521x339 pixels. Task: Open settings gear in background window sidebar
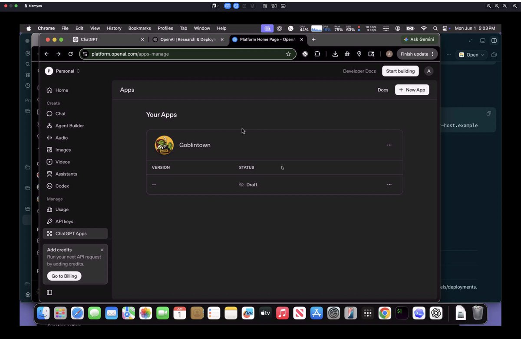tap(28, 294)
